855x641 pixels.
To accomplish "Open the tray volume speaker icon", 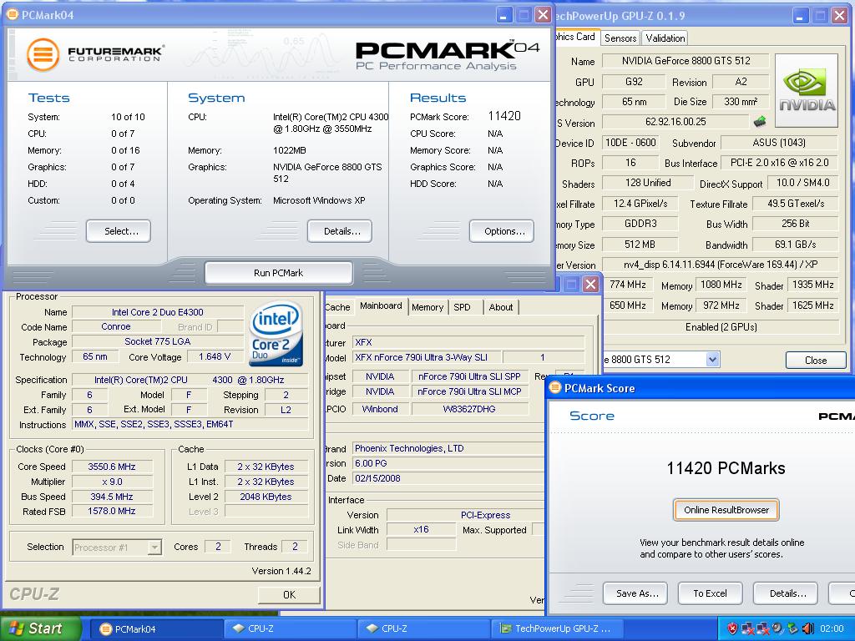I will [x=808, y=629].
